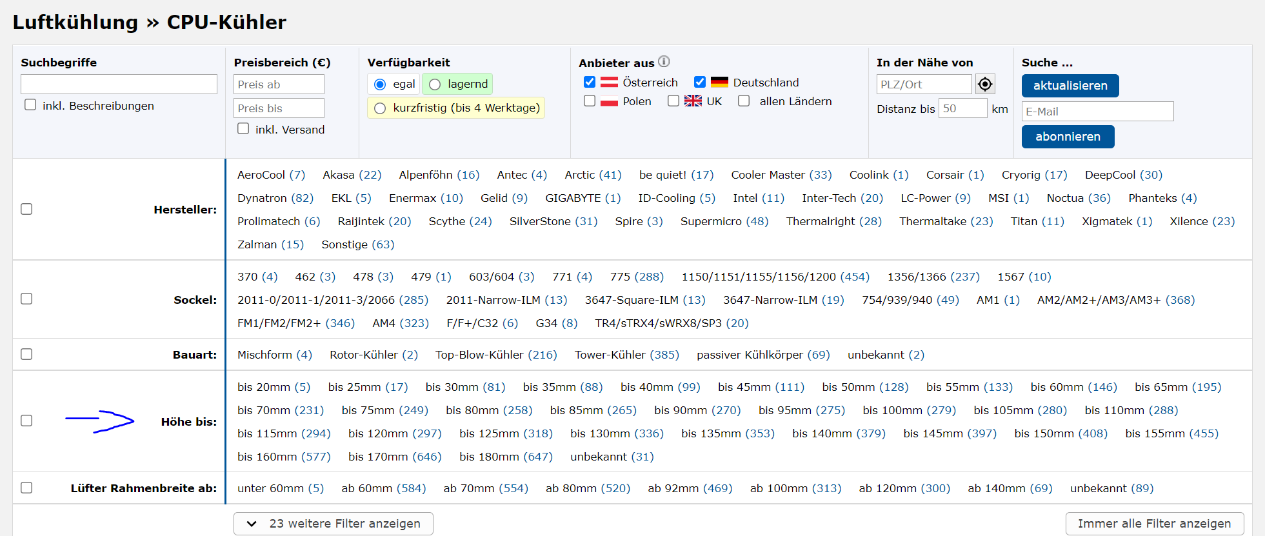Select the lagernd availability radio
This screenshot has height=536, width=1265.
(x=435, y=84)
